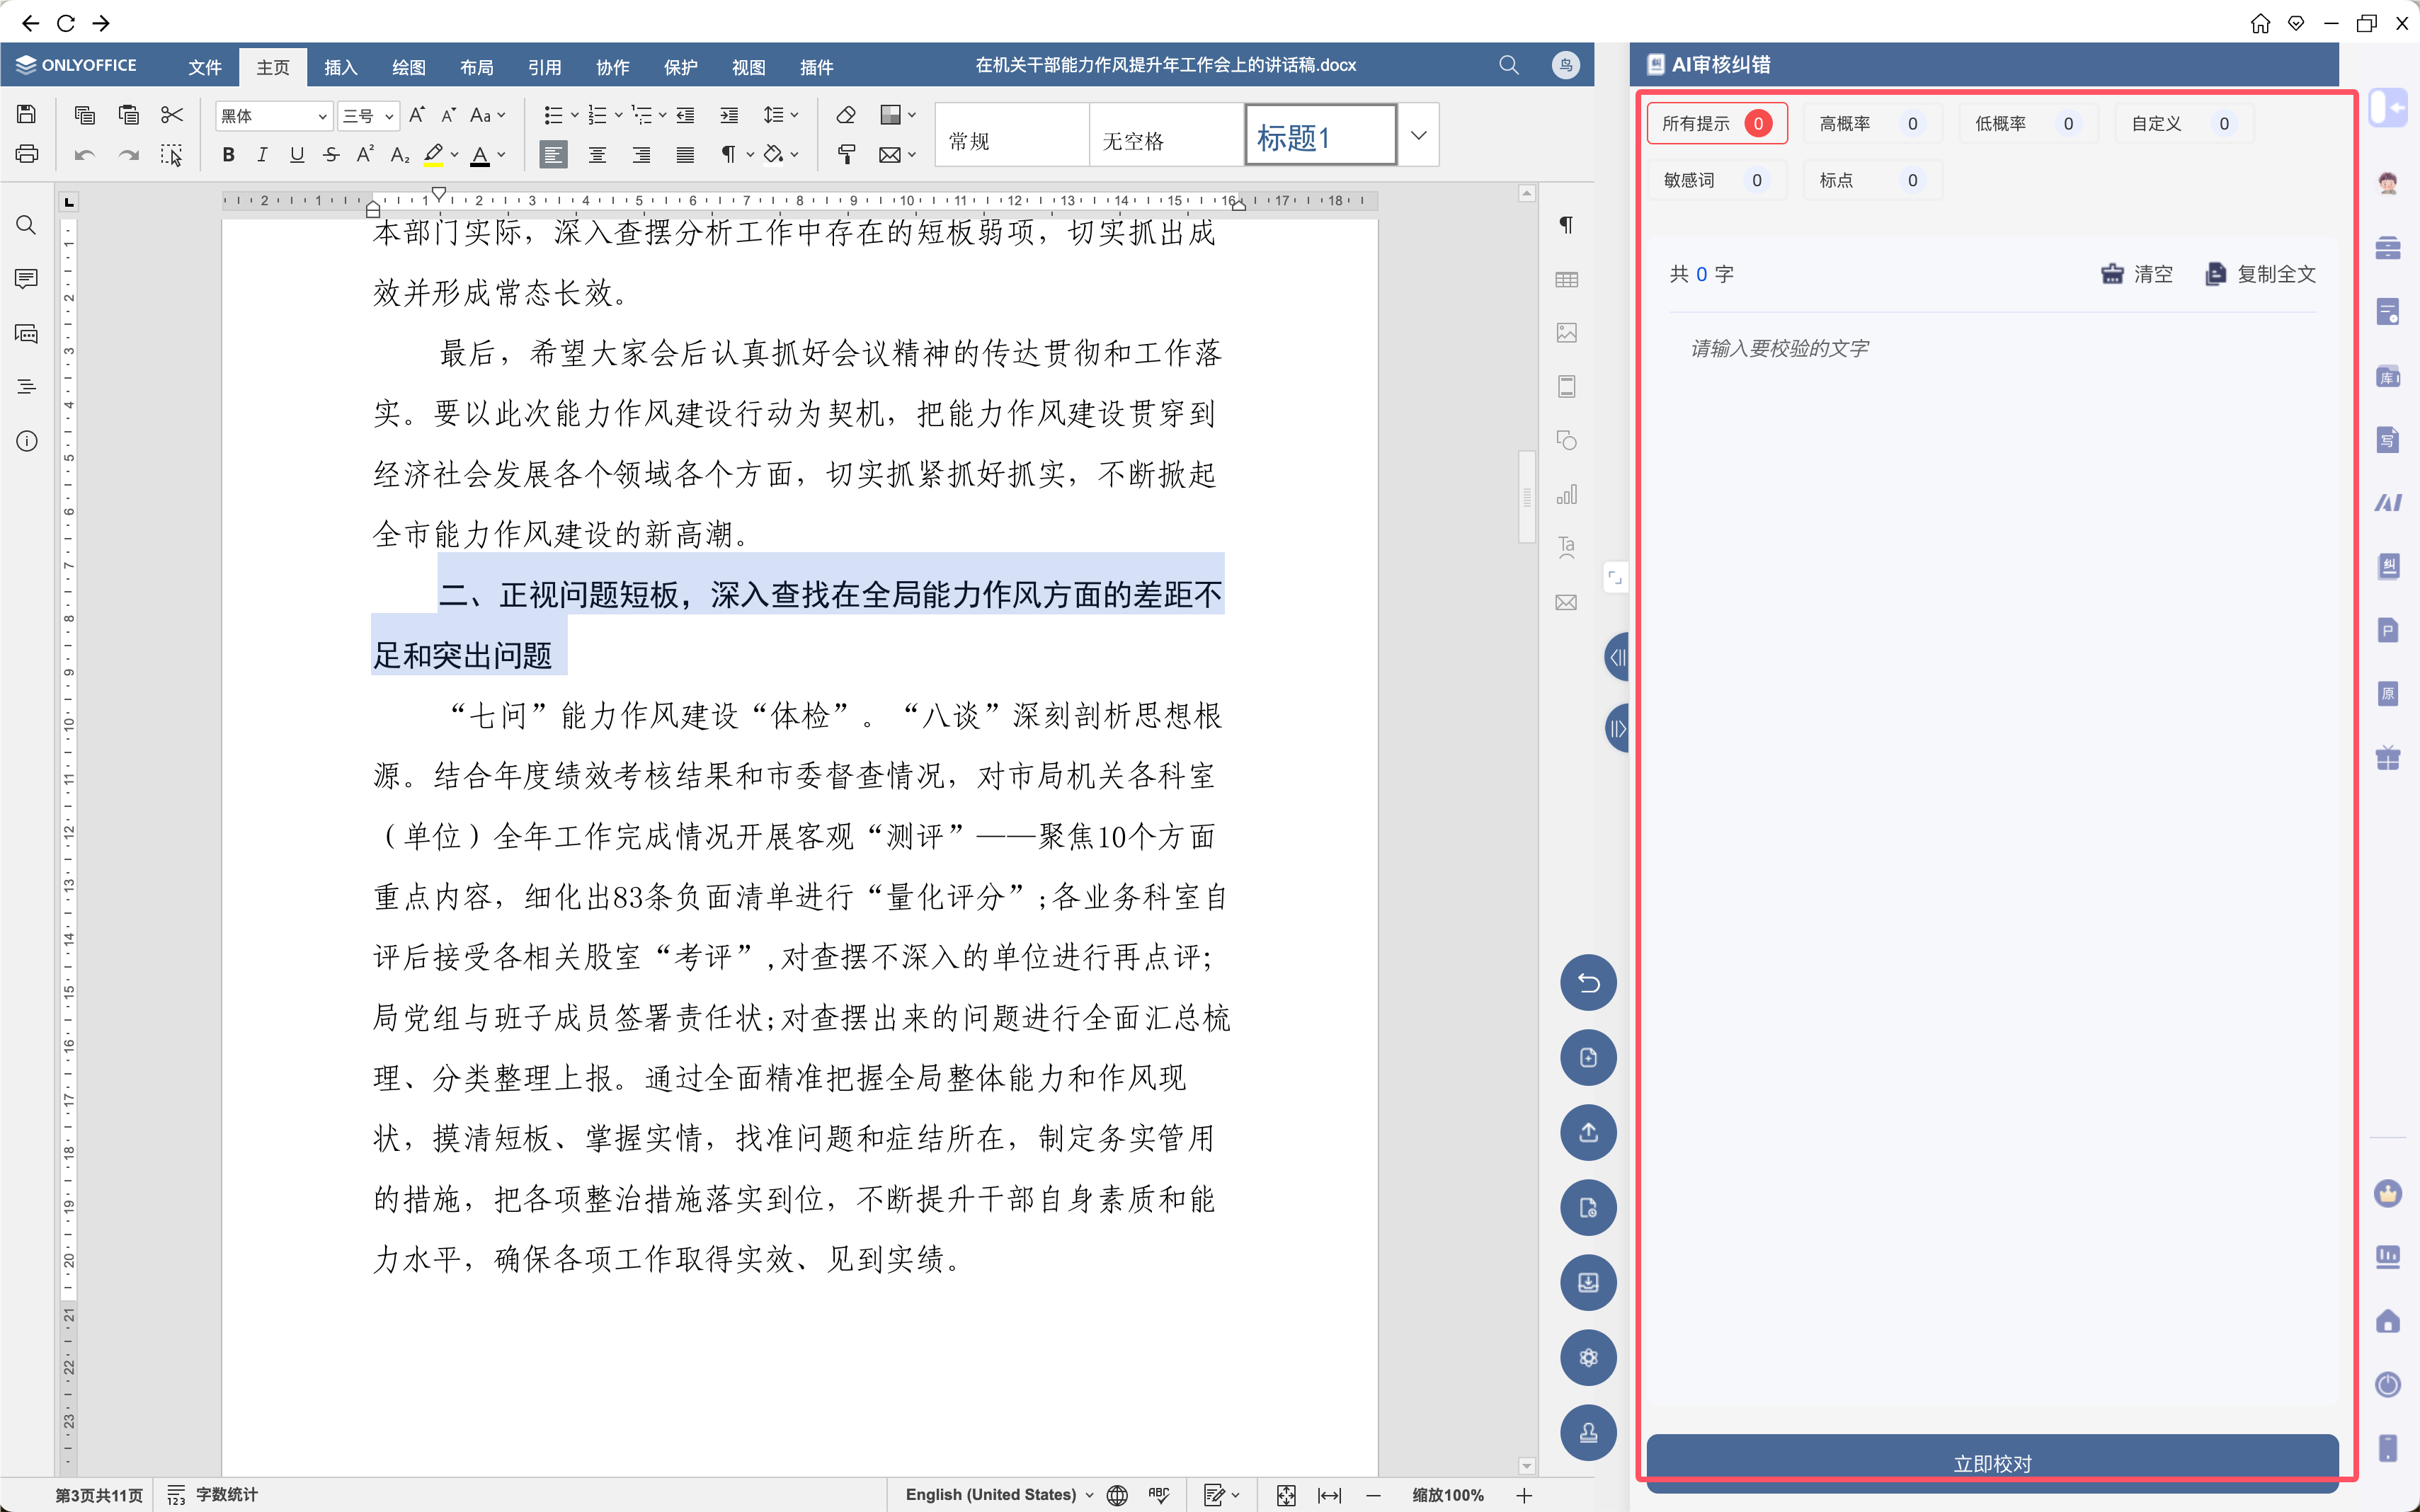Click the Print icon

pyautogui.click(x=27, y=154)
